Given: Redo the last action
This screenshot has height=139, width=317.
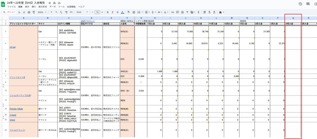Looking at the screenshot, I should tap(24, 12).
